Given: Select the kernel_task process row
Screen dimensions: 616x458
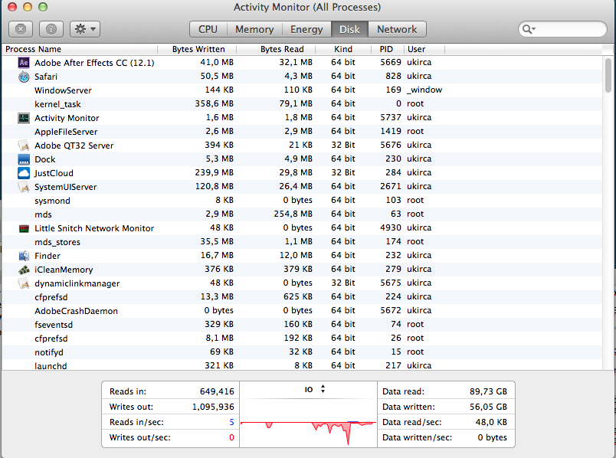Looking at the screenshot, I should pyautogui.click(x=302, y=103).
